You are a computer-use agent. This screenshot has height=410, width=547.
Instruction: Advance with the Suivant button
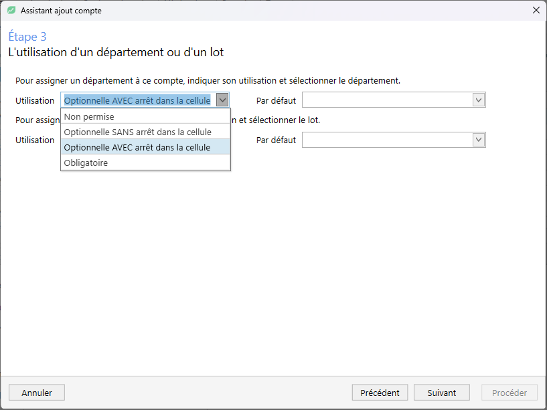[x=441, y=393]
